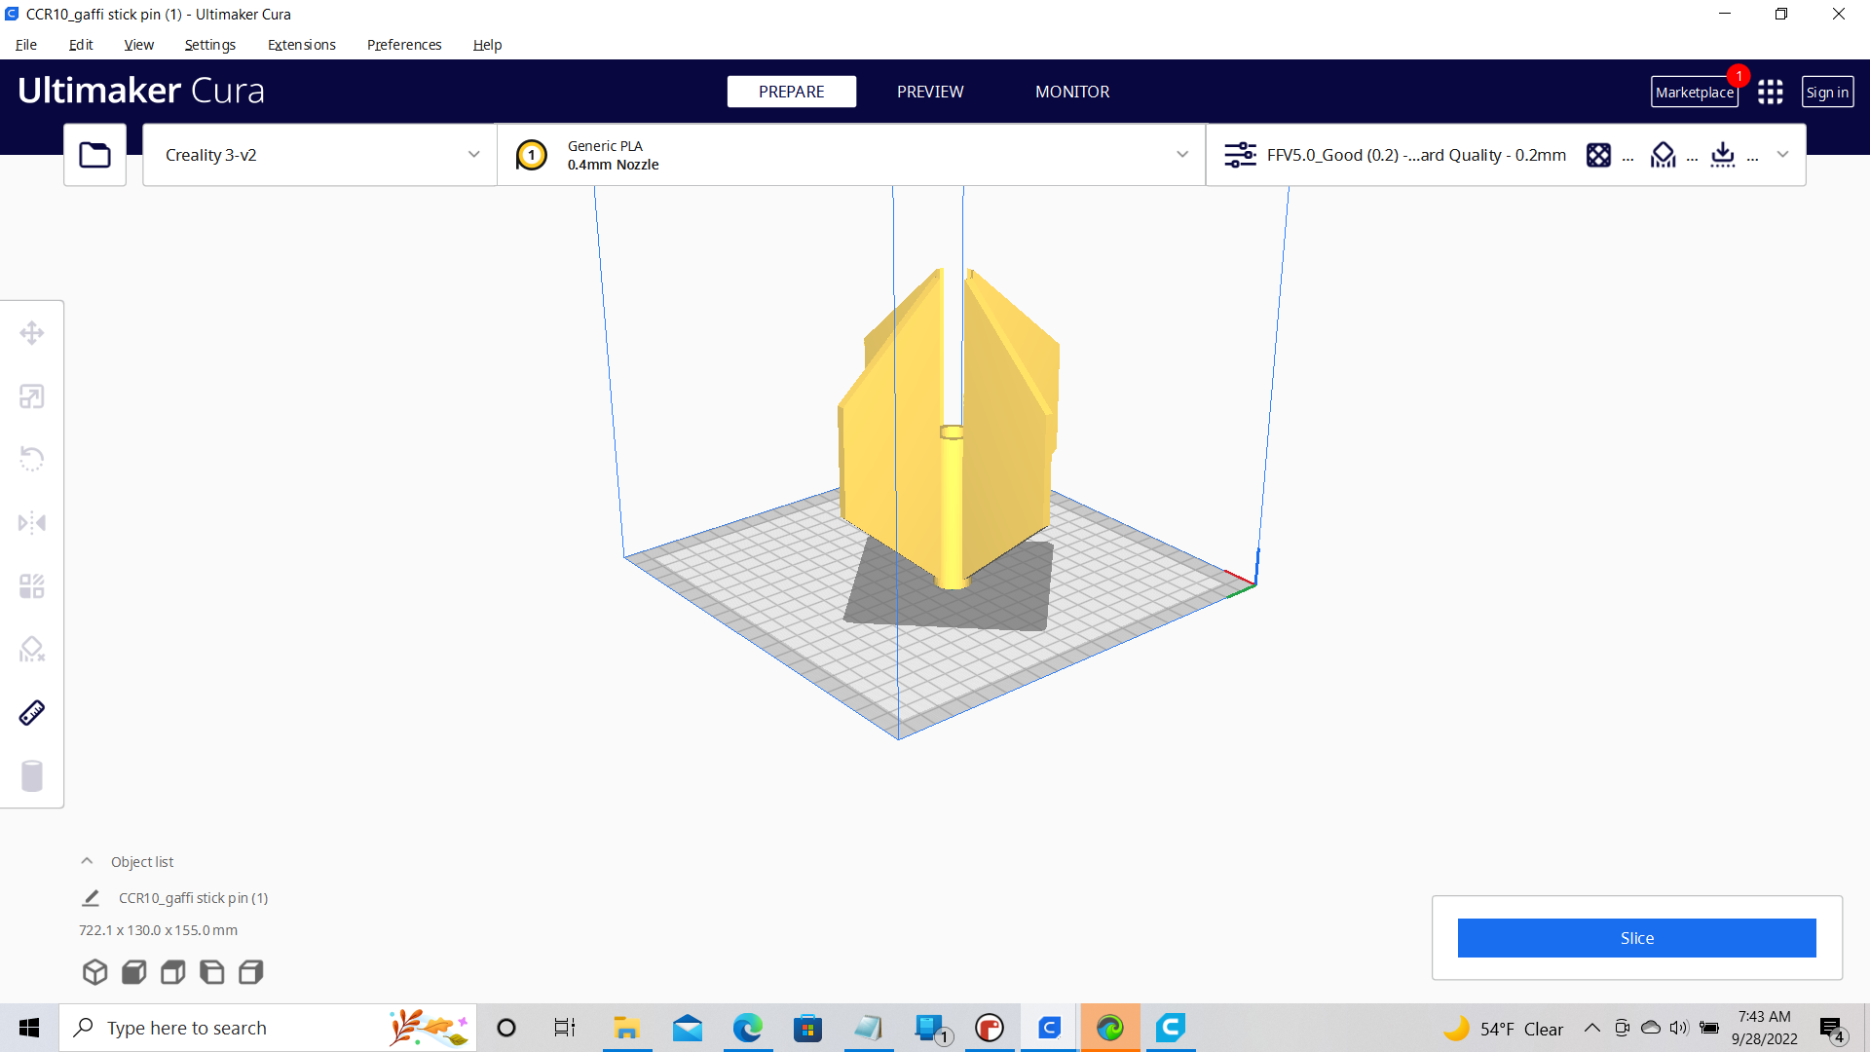1870x1052 pixels.
Task: Collapse the Object list panel
Action: point(87,861)
